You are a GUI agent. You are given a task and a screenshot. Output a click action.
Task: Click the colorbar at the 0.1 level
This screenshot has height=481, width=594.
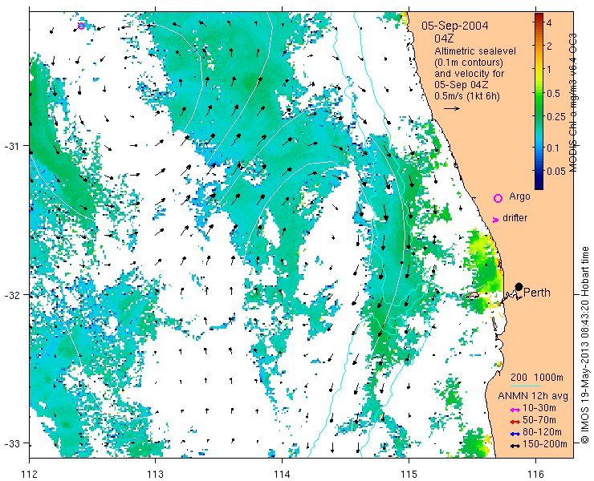539,148
